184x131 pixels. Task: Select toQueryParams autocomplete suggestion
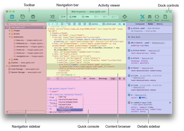coord(70,107)
